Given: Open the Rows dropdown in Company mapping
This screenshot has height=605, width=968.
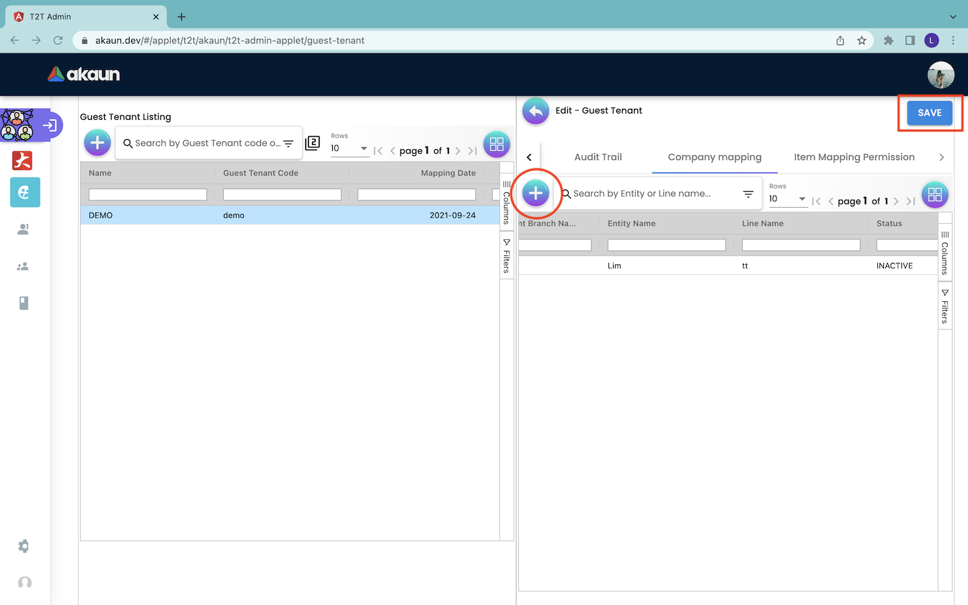Looking at the screenshot, I should click(788, 199).
